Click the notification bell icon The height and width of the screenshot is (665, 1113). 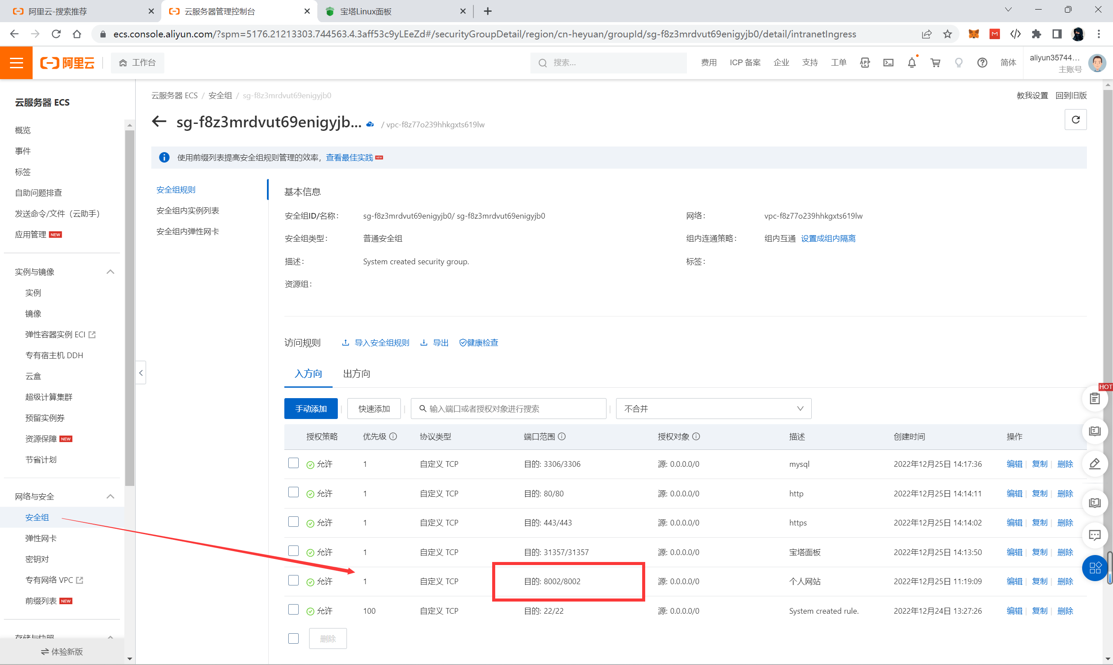coord(911,63)
